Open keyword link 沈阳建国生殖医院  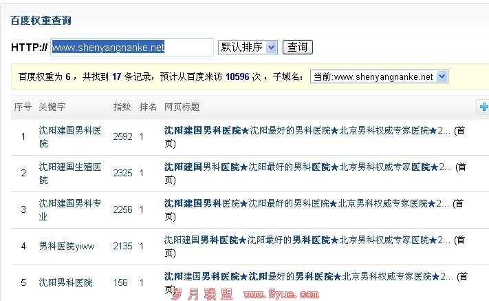tap(70, 174)
